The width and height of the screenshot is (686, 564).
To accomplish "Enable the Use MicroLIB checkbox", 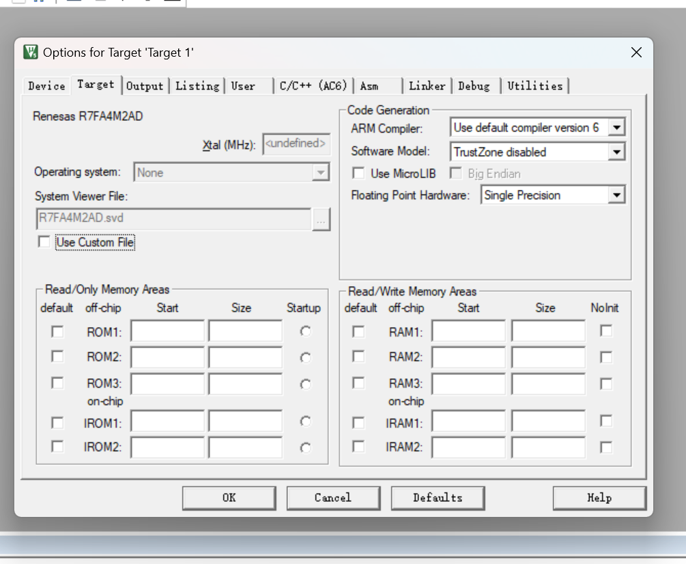I will [x=358, y=173].
